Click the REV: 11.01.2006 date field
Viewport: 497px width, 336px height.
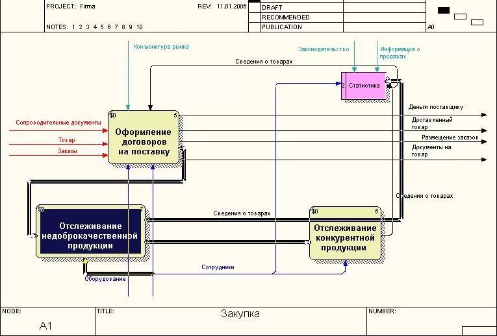[x=222, y=6]
